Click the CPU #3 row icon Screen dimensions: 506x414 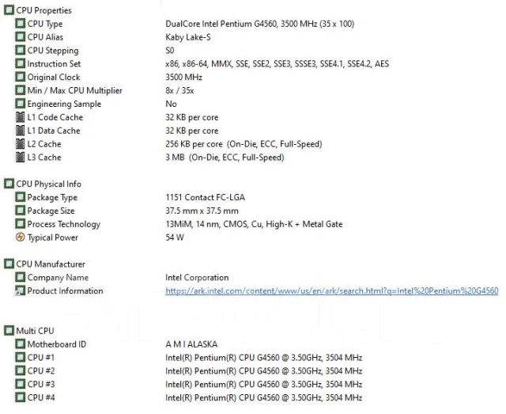(x=20, y=384)
